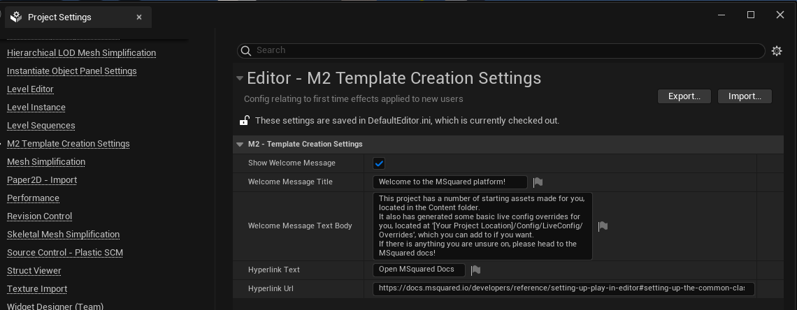The image size is (797, 310).
Task: Click the settings gear icon beside search
Action: click(776, 51)
